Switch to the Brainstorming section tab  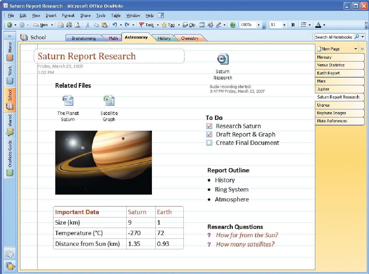(x=84, y=38)
